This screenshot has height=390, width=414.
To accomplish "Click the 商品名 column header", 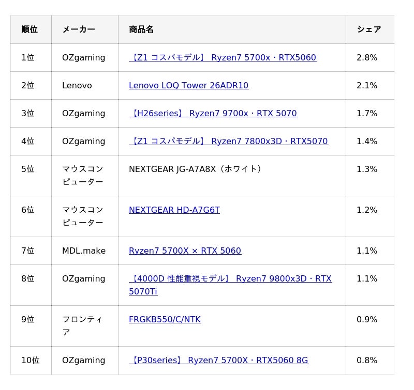I will coord(141,30).
